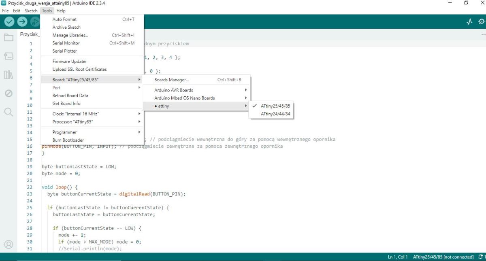Open the Debug sidebar icon
486x261 pixels.
[9, 93]
